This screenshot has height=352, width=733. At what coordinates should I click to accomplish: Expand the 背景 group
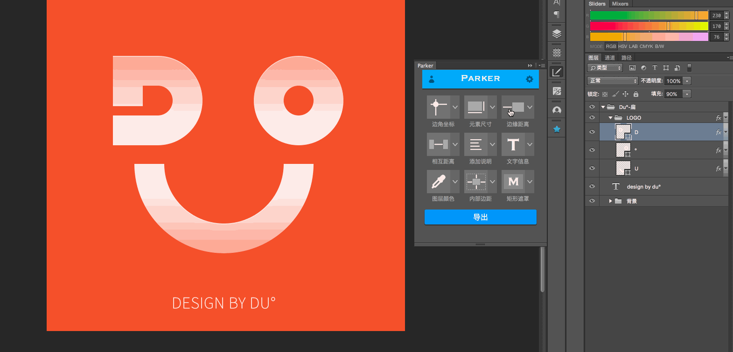click(x=610, y=201)
